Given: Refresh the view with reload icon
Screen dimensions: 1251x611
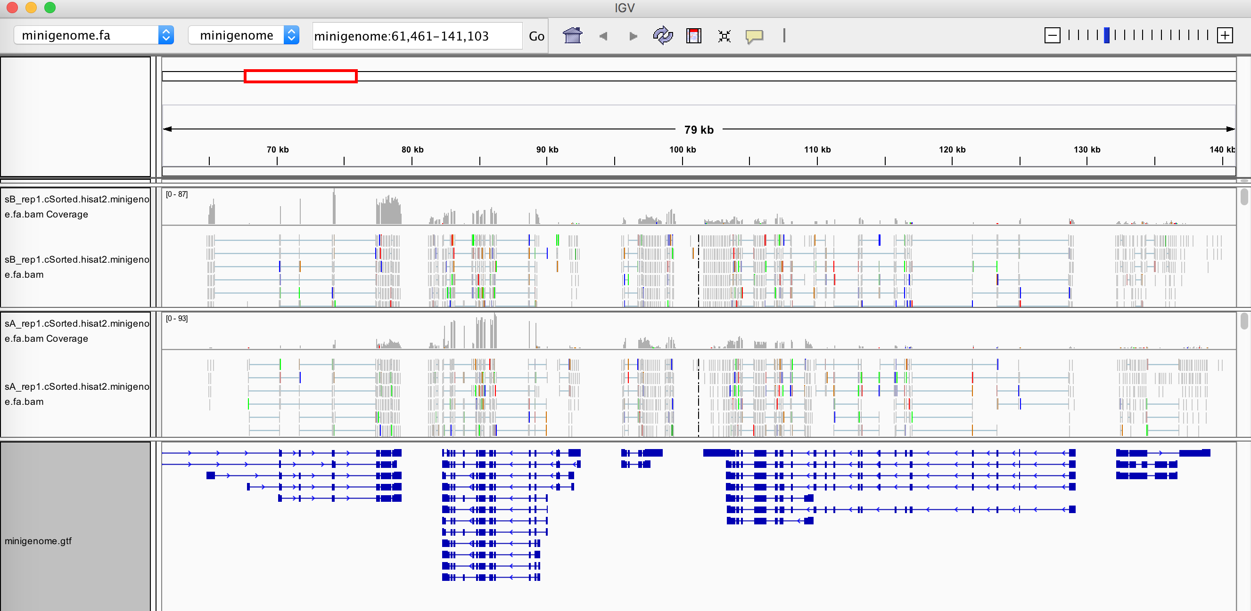Looking at the screenshot, I should pyautogui.click(x=663, y=36).
